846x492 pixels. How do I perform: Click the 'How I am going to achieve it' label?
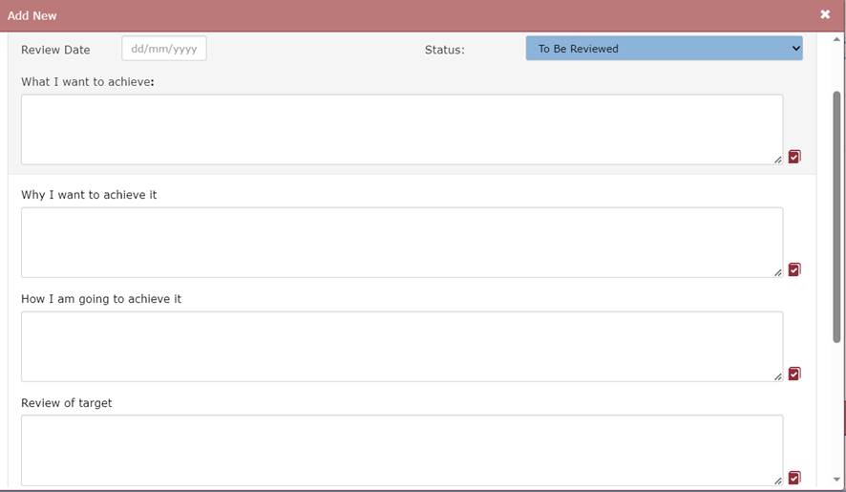[x=101, y=299]
